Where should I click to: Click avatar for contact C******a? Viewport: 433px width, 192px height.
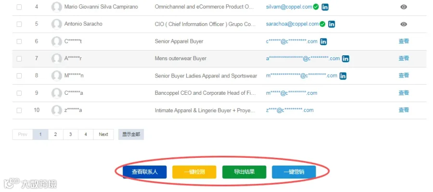point(57,93)
